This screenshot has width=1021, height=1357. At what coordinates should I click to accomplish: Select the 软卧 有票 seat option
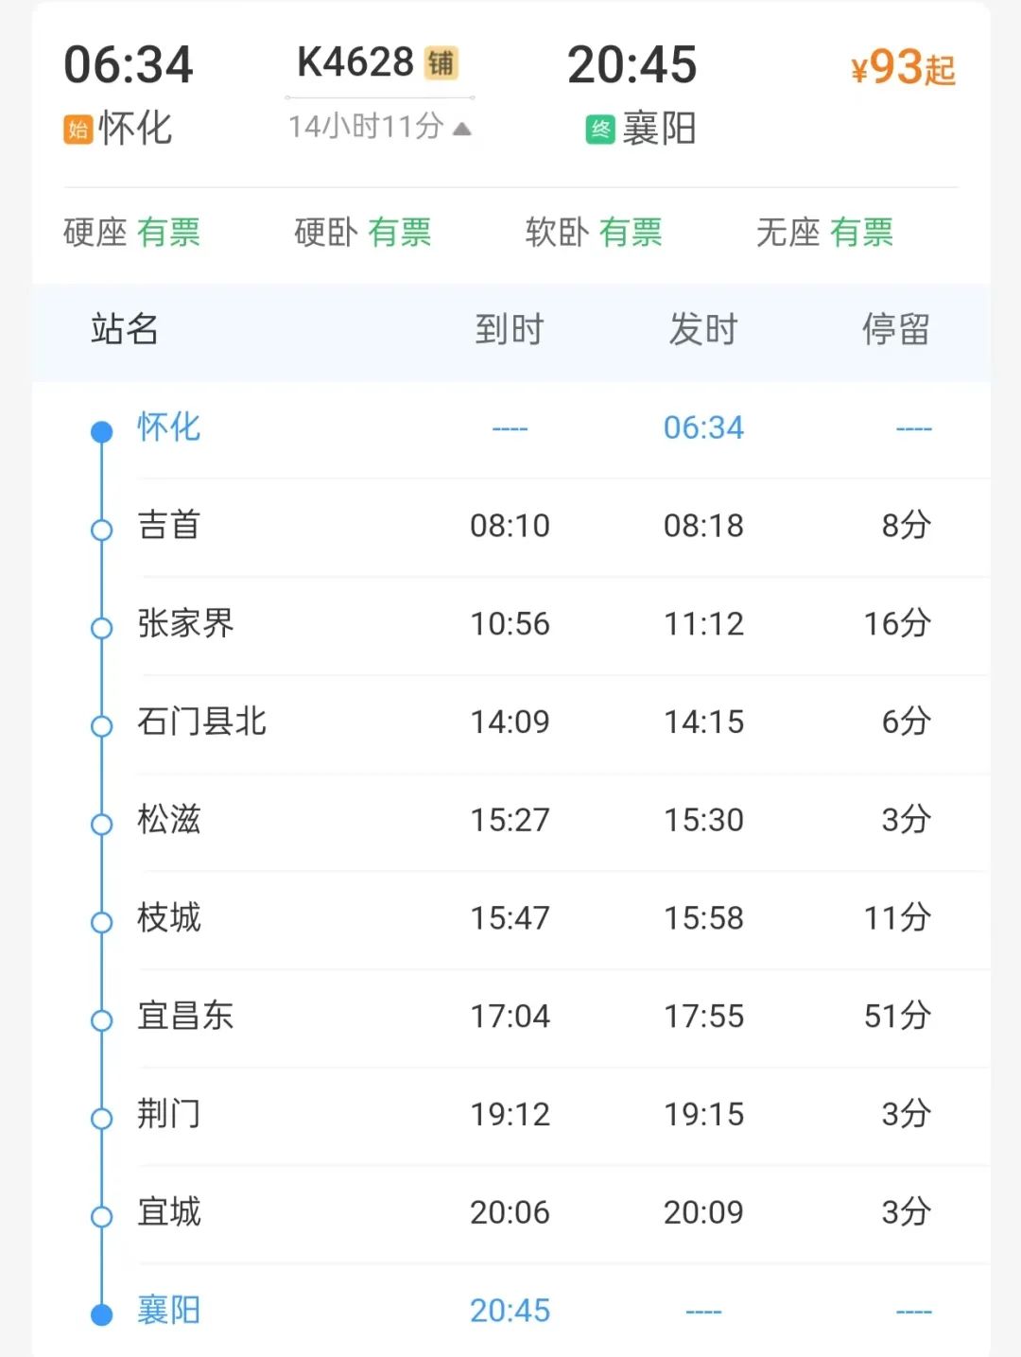coord(594,232)
